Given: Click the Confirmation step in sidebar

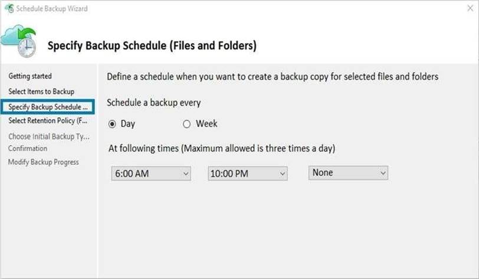Looking at the screenshot, I should pos(28,149).
